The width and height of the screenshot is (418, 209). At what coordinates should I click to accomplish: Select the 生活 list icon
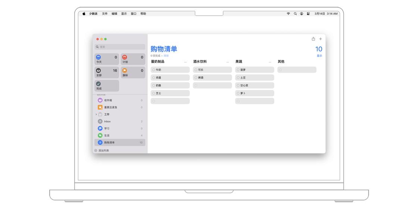click(100, 135)
